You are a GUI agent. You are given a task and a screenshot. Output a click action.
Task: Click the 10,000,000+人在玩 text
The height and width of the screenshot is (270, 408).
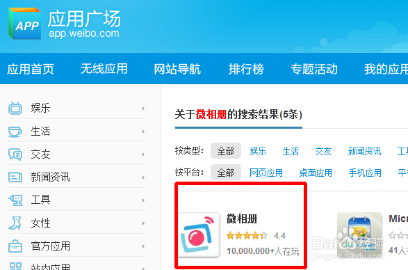click(263, 251)
